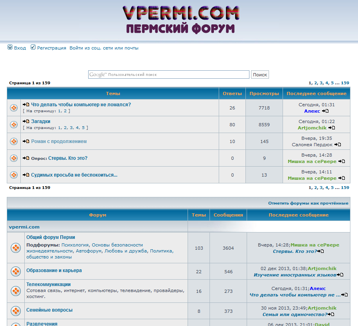
Task: Click the forum icon next to Телекоммуникации
Action: tap(16, 291)
